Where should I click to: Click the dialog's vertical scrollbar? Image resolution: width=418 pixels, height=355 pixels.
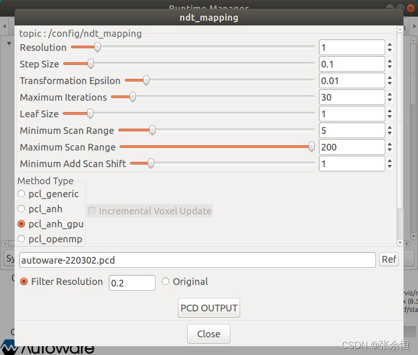pyautogui.click(x=400, y=120)
